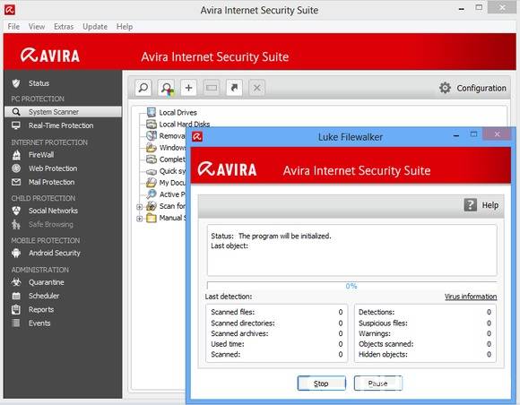The image size is (520, 405).
Task: Click the start scan magnifier toolbar icon
Action: click(143, 88)
